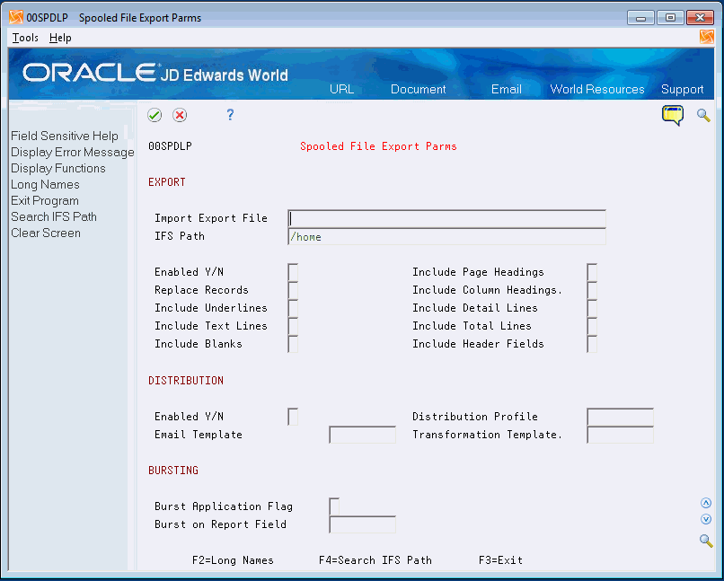The height and width of the screenshot is (581, 724).
Task: Click the green checkmark OK icon
Action: pyautogui.click(x=155, y=115)
